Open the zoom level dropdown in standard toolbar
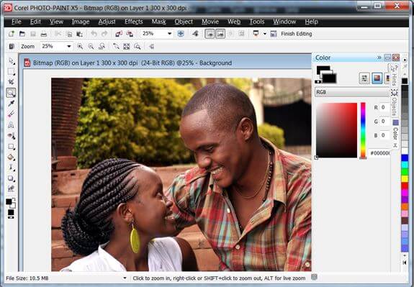The height and width of the screenshot is (287, 414). point(169,34)
